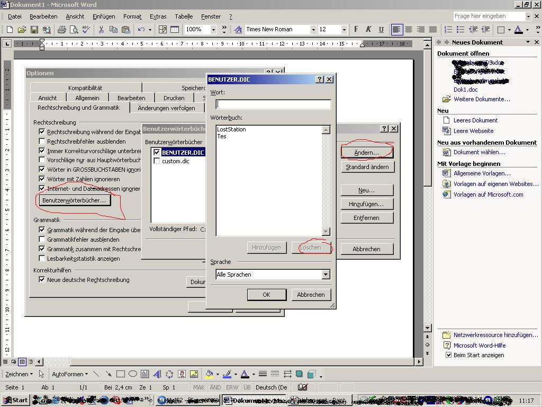Open Weitere Dokumente... link in task pane

coord(482,99)
